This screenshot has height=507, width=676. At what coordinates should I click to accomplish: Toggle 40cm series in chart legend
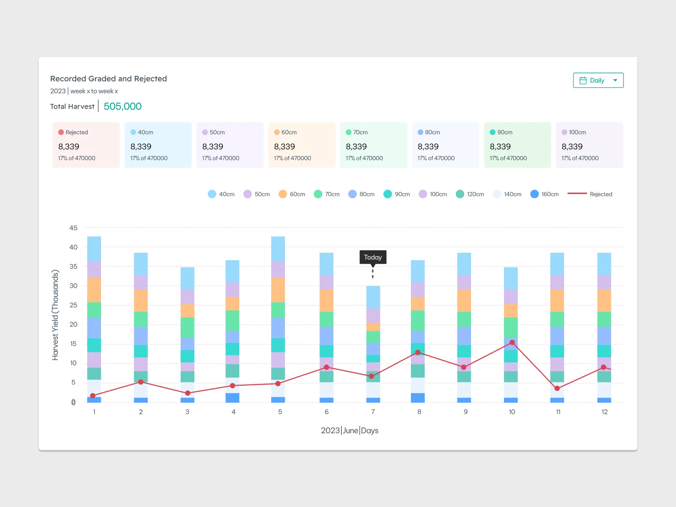[221, 194]
